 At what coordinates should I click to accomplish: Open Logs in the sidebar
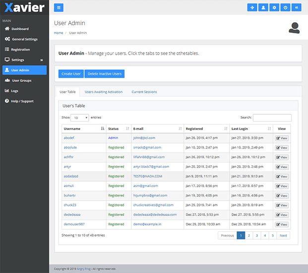25,91
